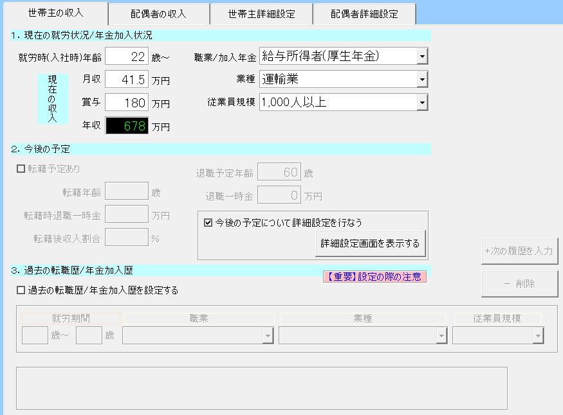
Task: Click the − 削除 button
Action: pos(519,283)
